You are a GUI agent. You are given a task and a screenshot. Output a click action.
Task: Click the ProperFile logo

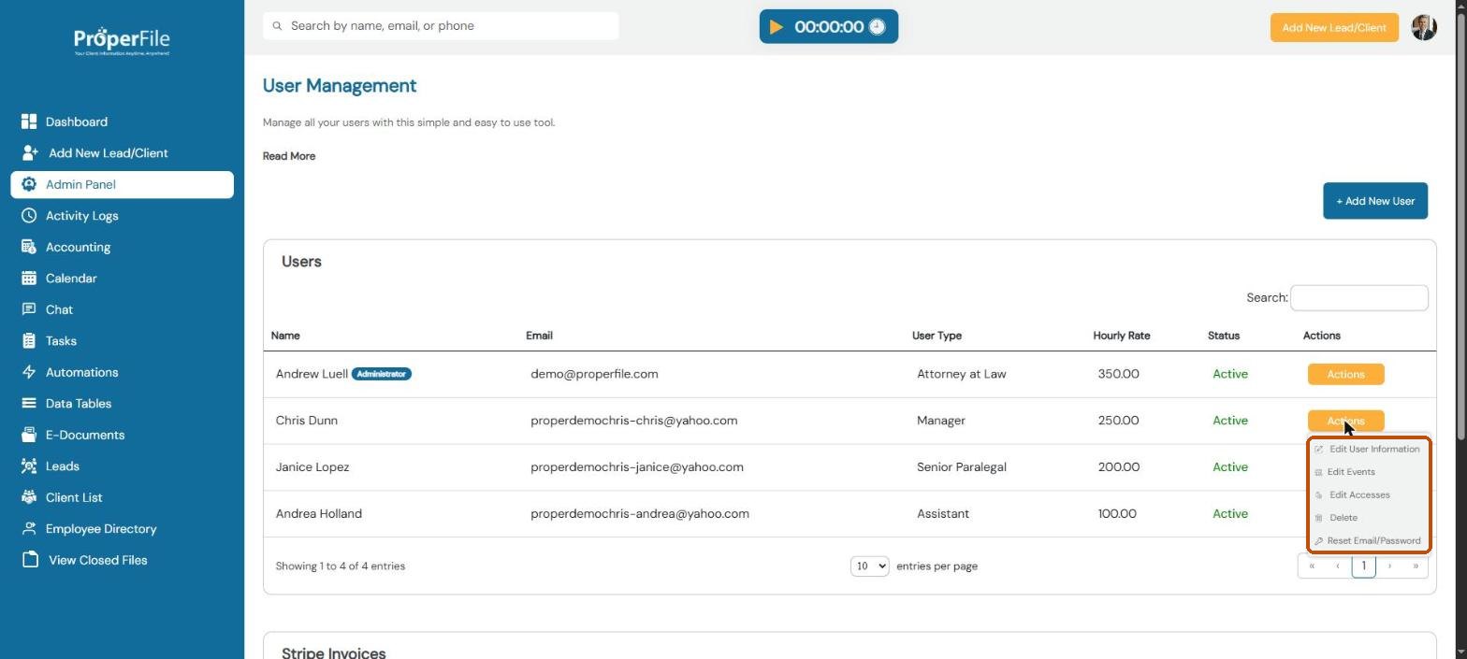(122, 41)
